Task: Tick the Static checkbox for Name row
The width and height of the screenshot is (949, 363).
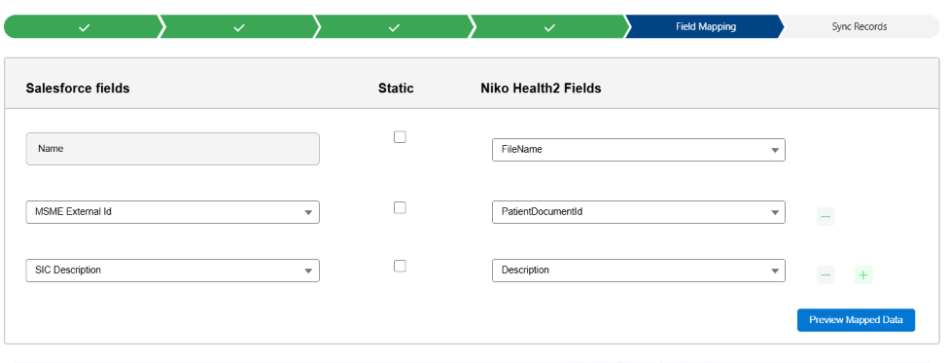Action: 400,137
